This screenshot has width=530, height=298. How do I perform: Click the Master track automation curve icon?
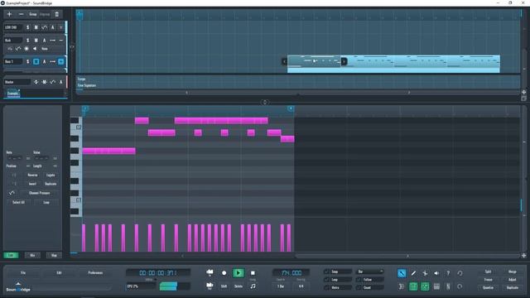pos(53,82)
